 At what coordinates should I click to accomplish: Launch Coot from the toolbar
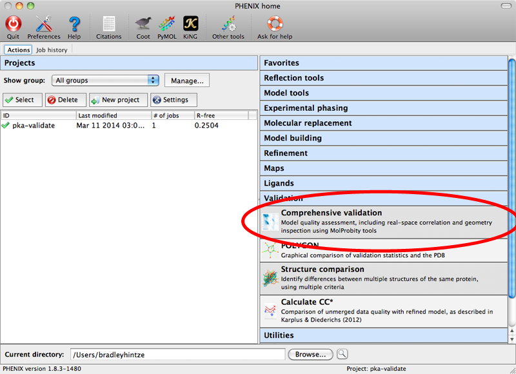pos(143,26)
